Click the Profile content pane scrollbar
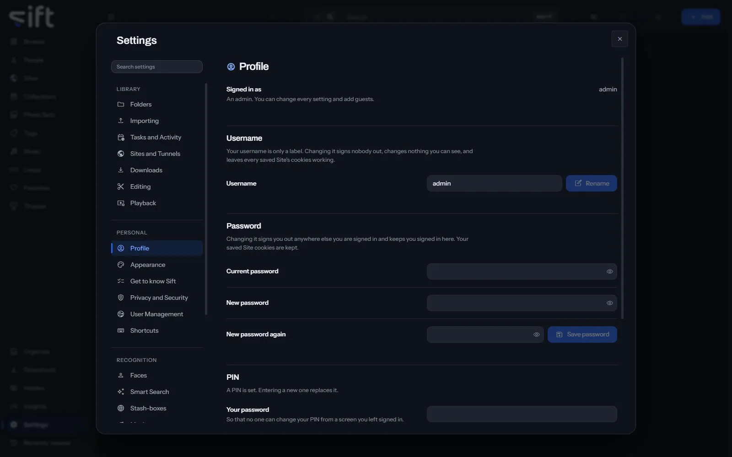The width and height of the screenshot is (732, 457). tap(622, 188)
